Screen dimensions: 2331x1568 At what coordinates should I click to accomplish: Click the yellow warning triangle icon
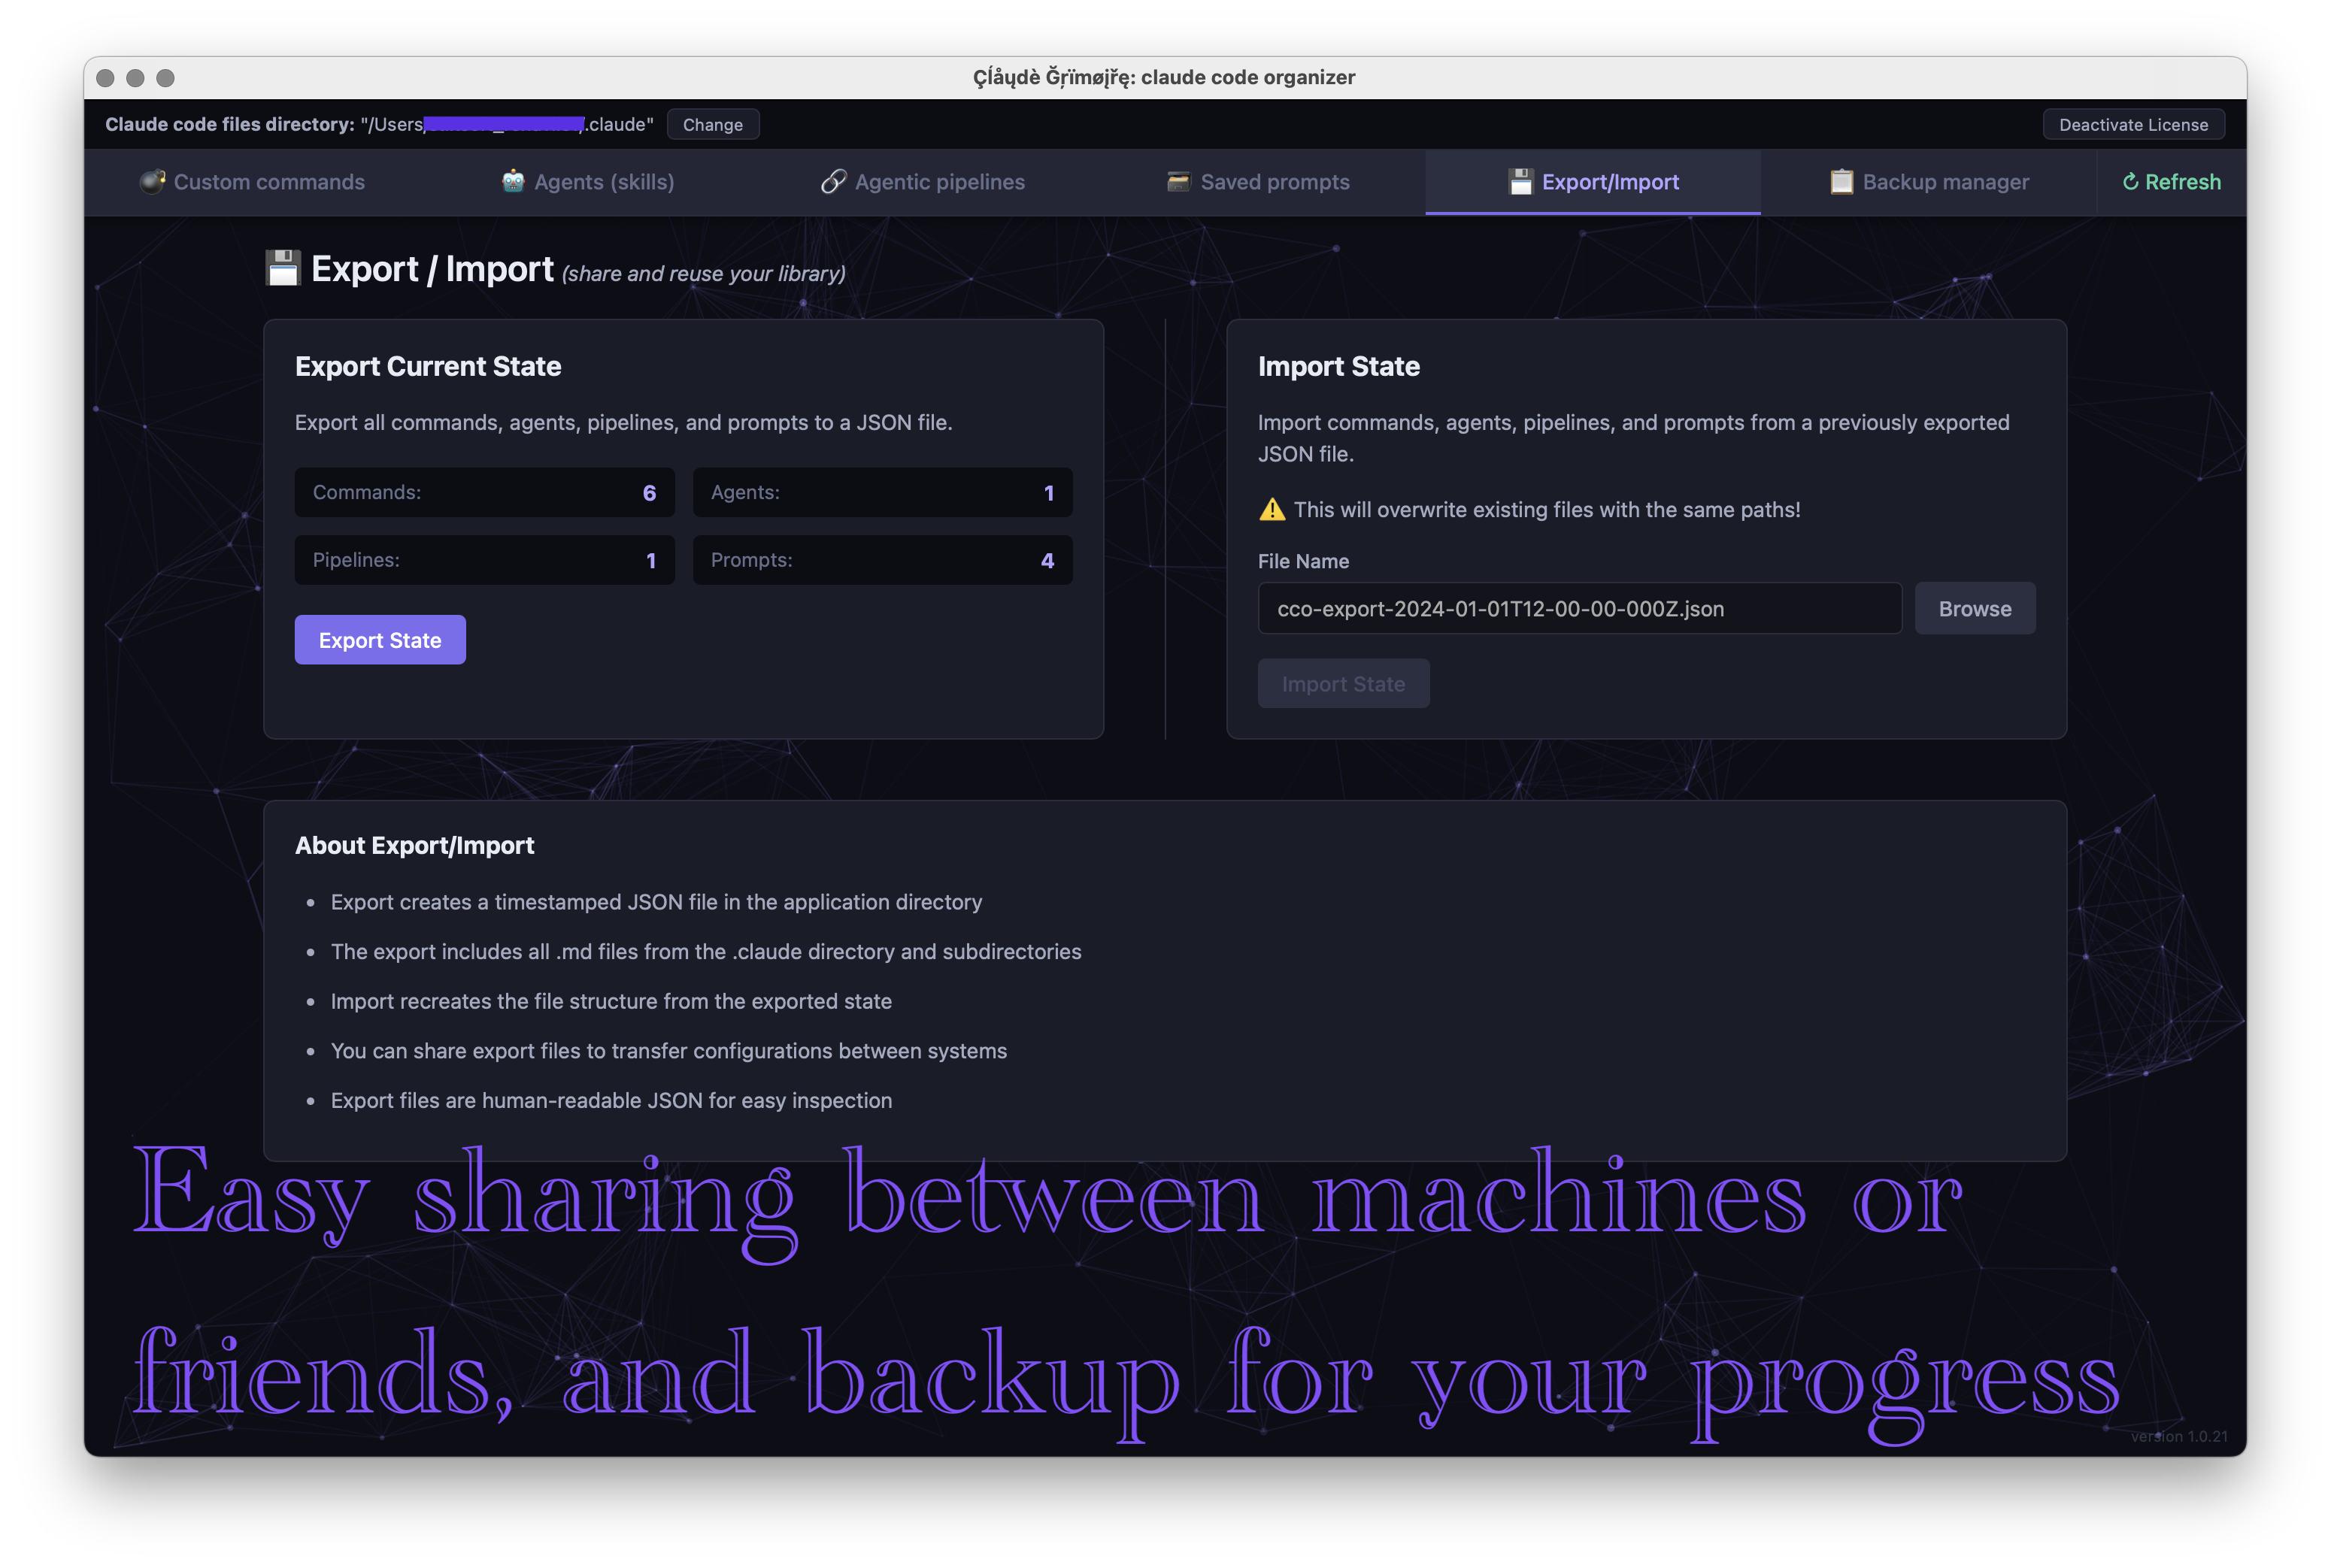[x=1272, y=510]
